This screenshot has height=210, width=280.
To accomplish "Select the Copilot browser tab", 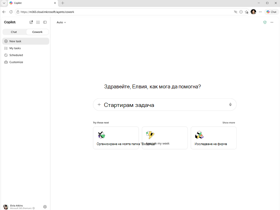I will tap(33, 3).
